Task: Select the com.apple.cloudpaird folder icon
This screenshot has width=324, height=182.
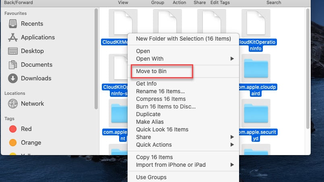Action: (x=256, y=68)
